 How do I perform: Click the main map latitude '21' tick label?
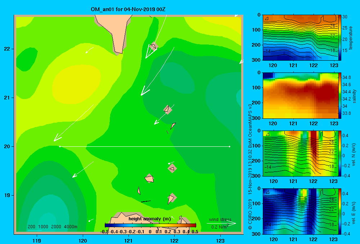point(7,98)
